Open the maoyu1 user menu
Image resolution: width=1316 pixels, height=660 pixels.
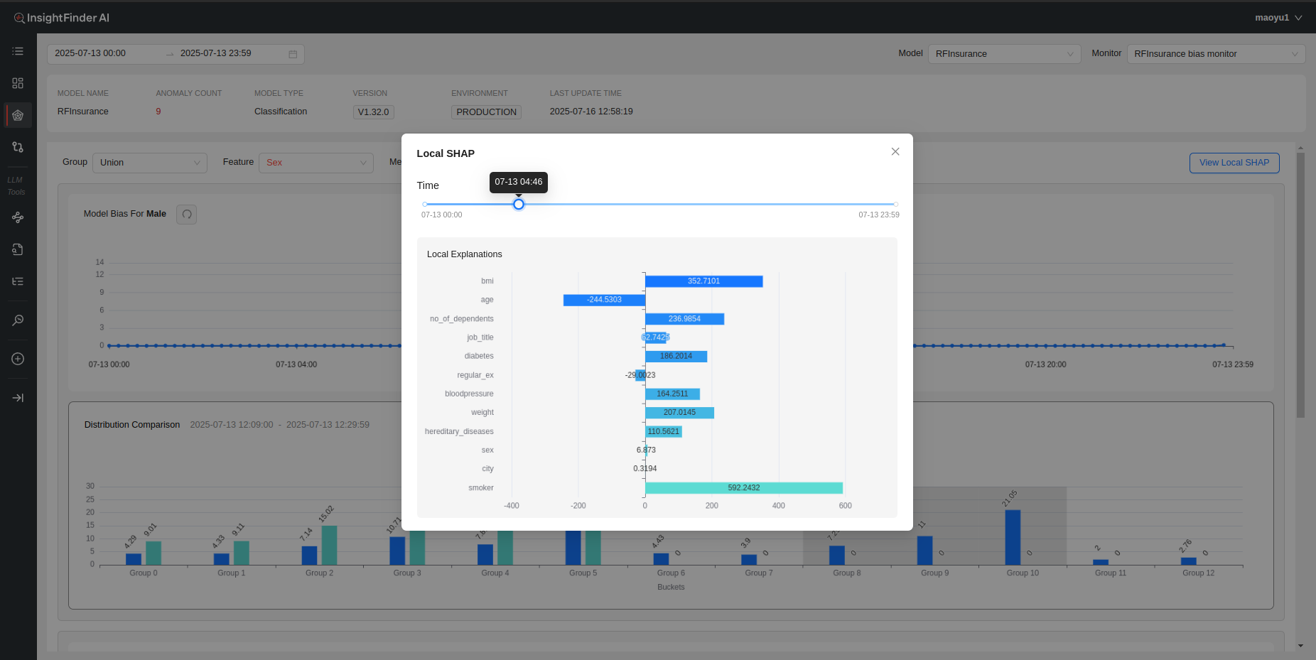(x=1278, y=18)
